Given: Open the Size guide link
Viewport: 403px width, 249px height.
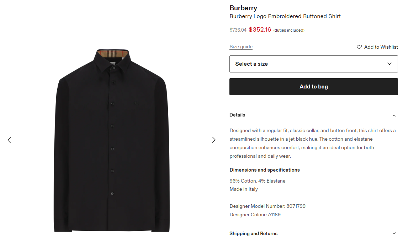Looking at the screenshot, I should 241,47.
